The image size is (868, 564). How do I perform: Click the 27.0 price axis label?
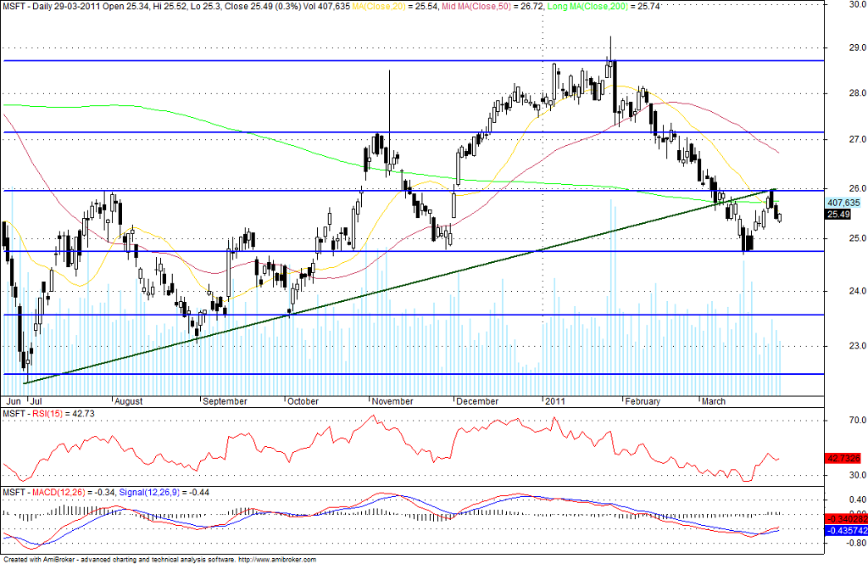(x=858, y=139)
